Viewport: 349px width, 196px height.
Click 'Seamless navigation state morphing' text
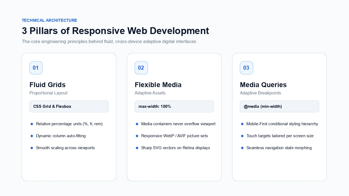pyautogui.click(x=279, y=148)
